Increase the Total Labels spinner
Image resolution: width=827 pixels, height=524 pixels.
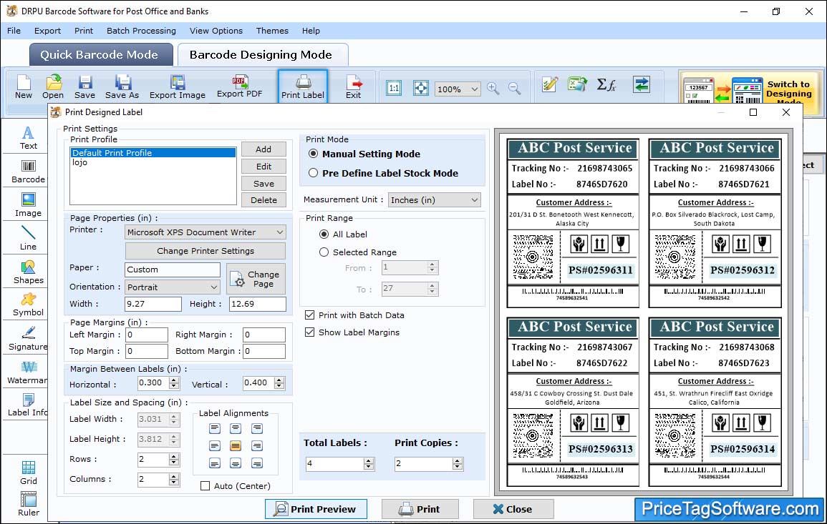(x=369, y=461)
